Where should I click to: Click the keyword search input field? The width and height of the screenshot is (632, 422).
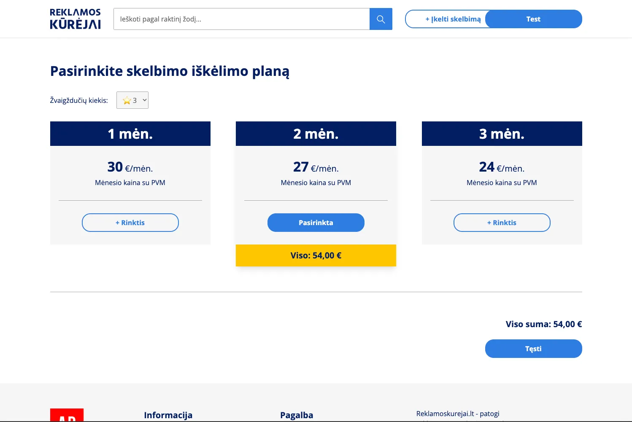(x=241, y=19)
